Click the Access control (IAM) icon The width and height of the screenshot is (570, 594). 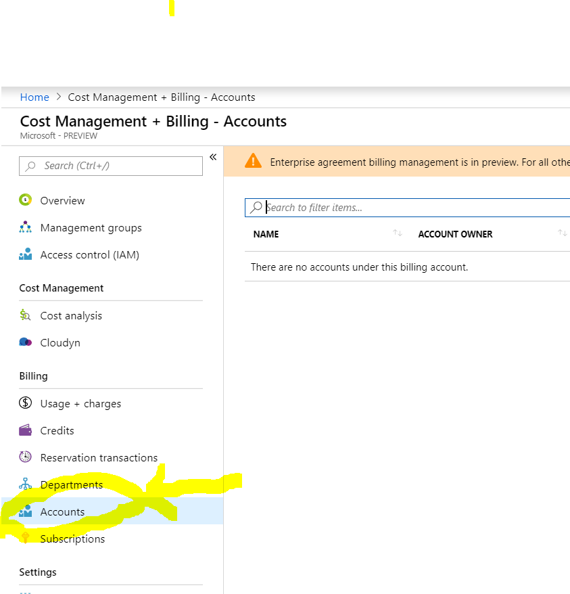click(x=26, y=254)
